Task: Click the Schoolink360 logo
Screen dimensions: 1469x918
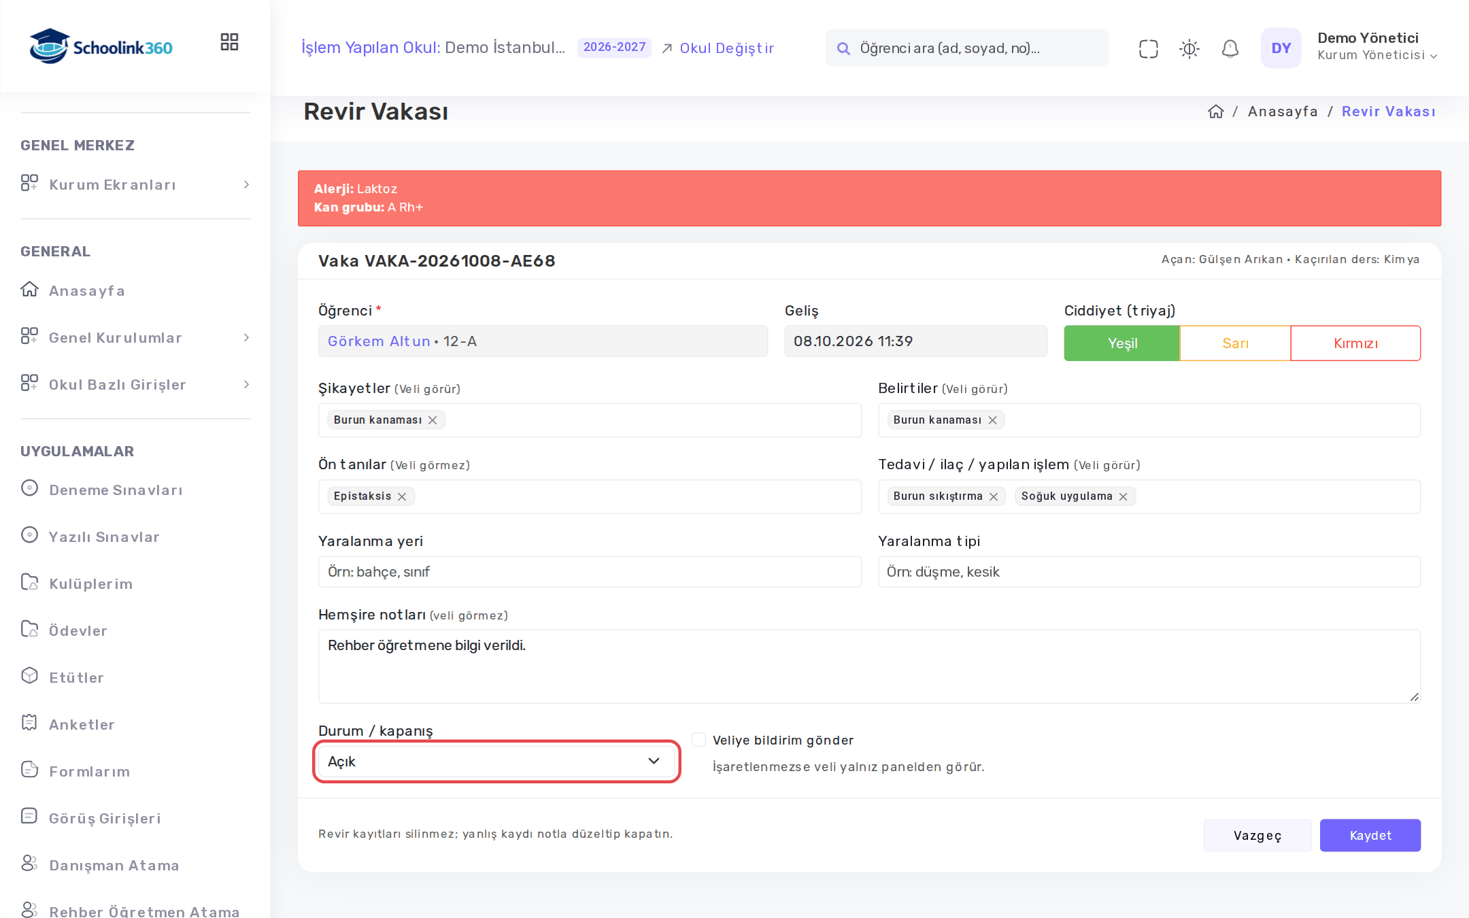Action: click(x=101, y=46)
